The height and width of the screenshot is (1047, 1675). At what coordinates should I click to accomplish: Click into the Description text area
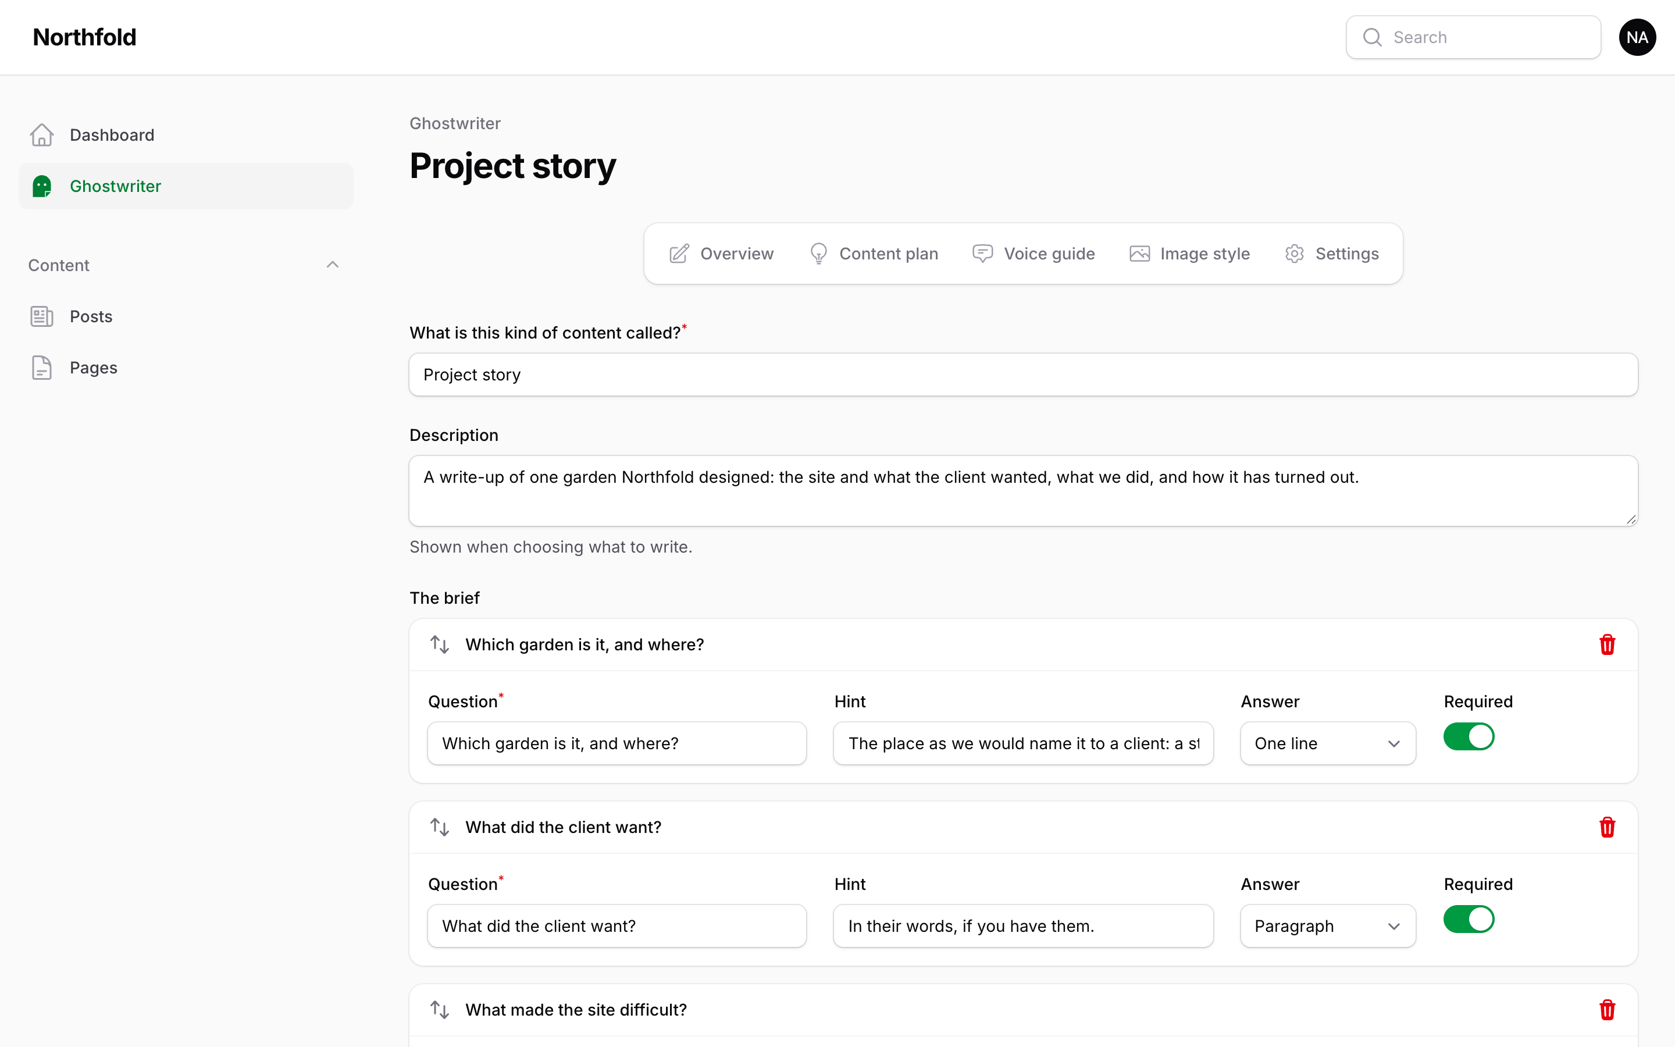1023,491
